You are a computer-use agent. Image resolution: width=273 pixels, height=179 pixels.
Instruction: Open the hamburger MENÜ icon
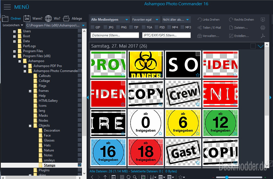(7, 7)
